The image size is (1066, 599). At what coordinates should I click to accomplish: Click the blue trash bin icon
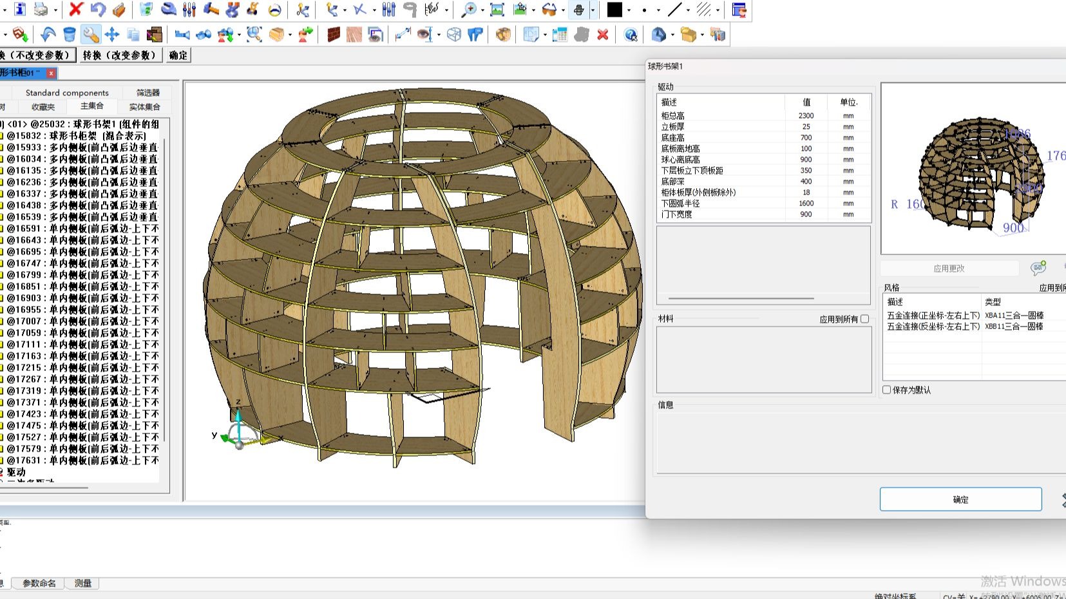point(70,35)
